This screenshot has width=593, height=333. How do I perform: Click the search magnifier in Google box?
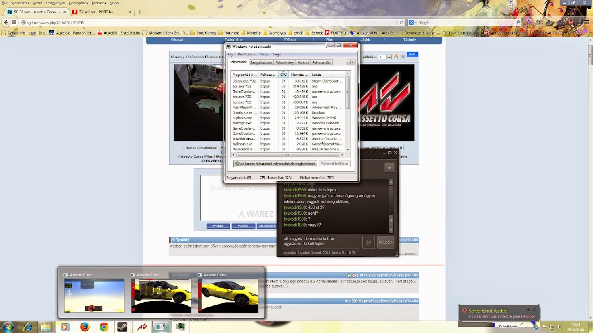tap(518, 22)
